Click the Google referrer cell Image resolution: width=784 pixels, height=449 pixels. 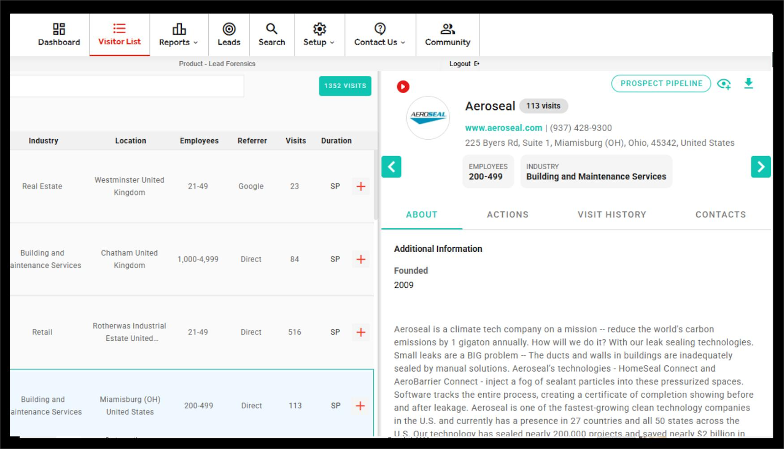[x=251, y=186]
